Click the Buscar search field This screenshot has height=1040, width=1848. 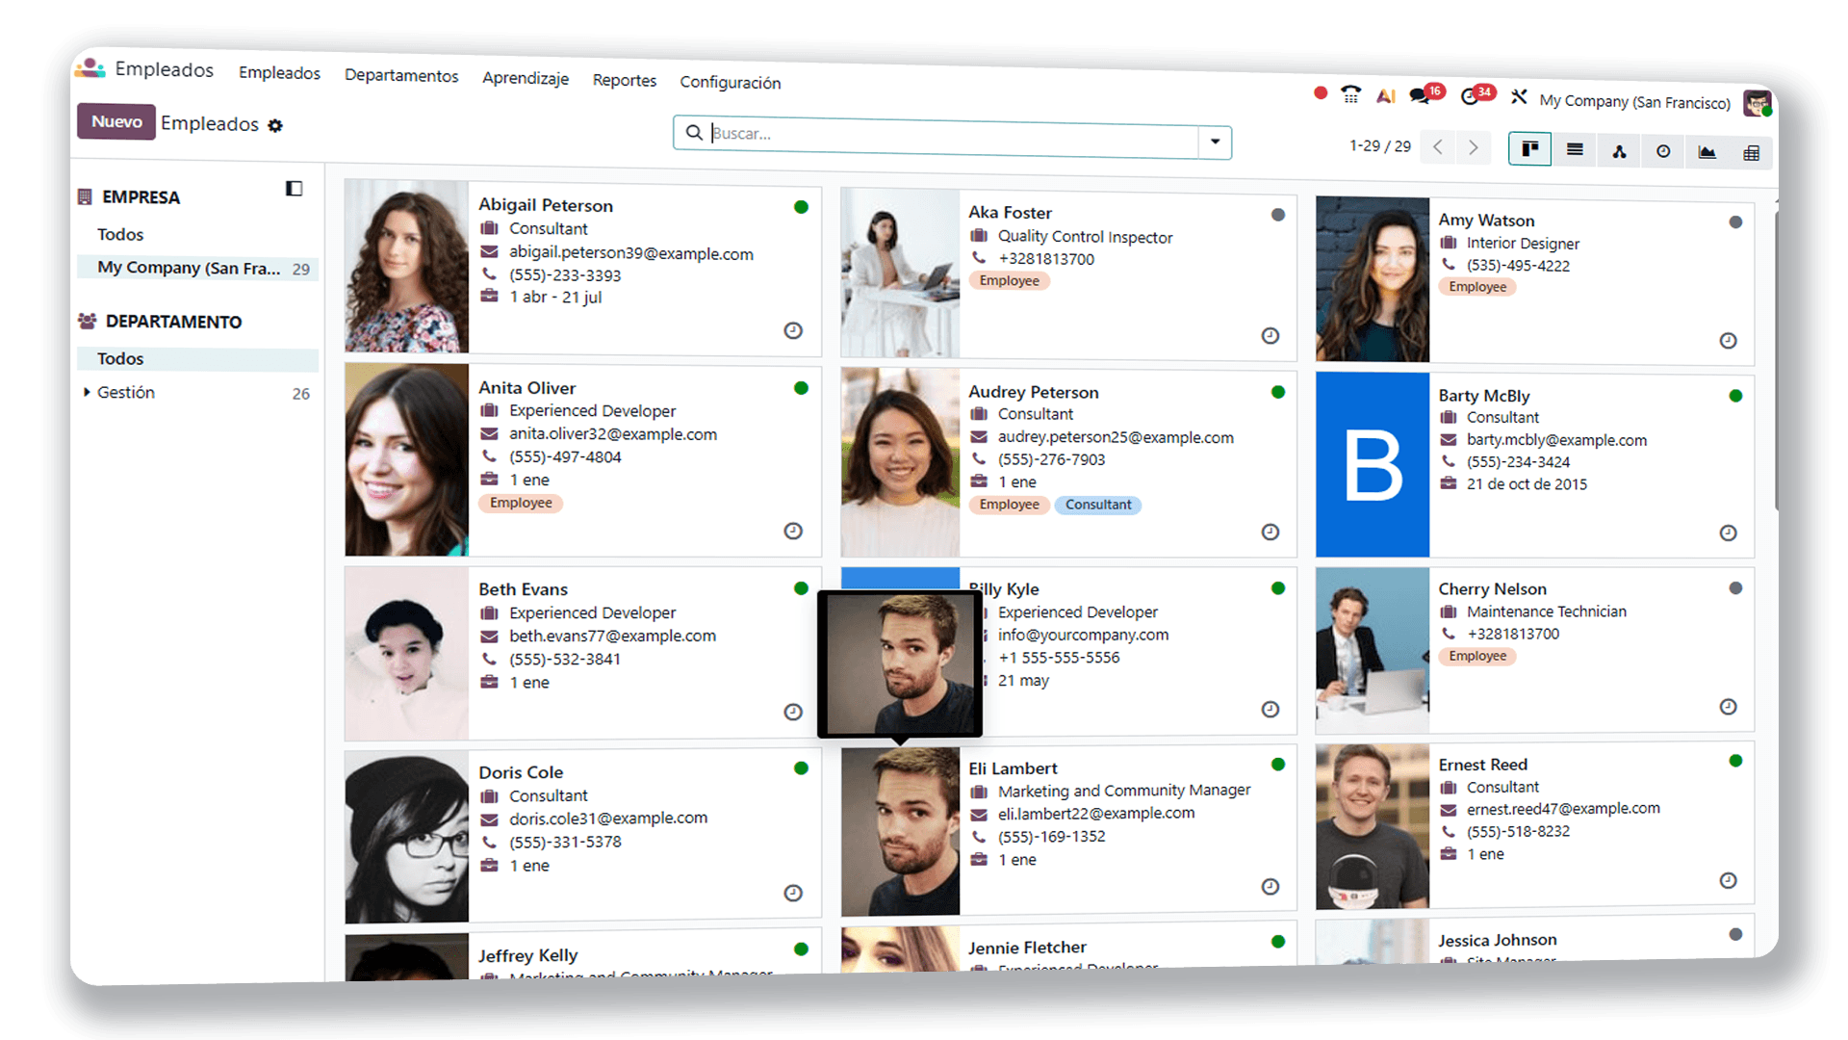[953, 137]
